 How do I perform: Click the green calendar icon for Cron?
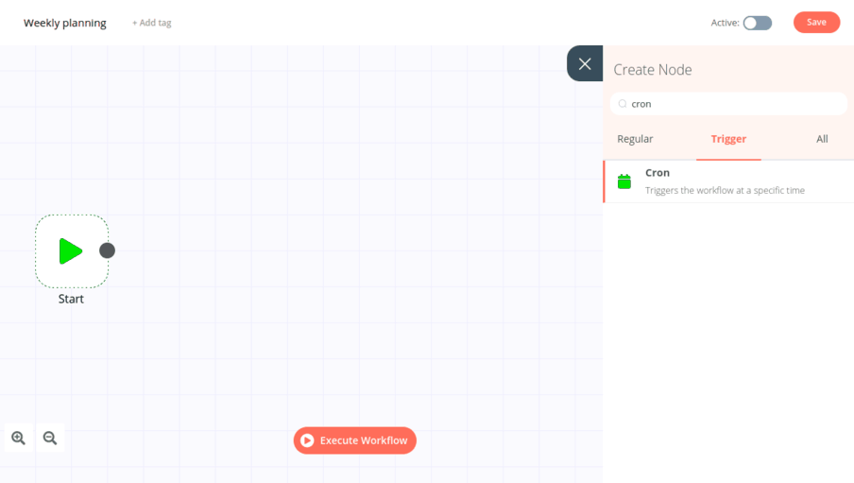[x=623, y=181]
